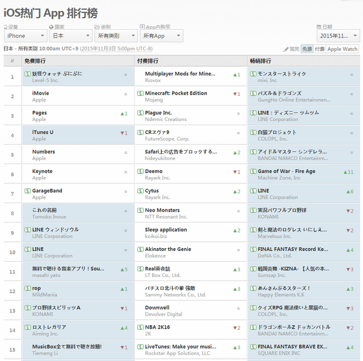
Task: Open MusicBox全て無料で聴き放題! app link
Action: (67, 347)
